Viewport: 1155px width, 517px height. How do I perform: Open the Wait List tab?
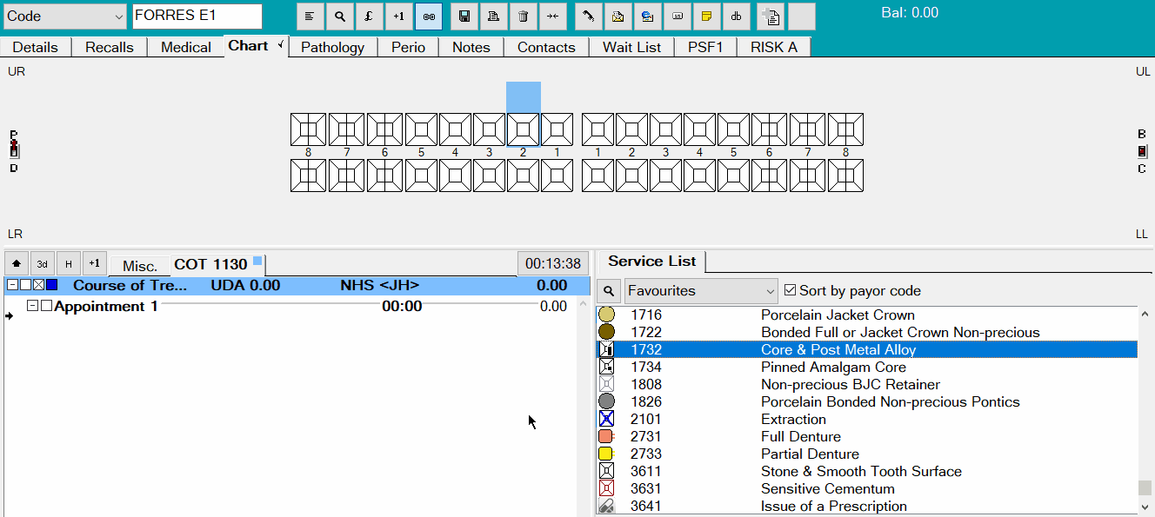pos(632,47)
